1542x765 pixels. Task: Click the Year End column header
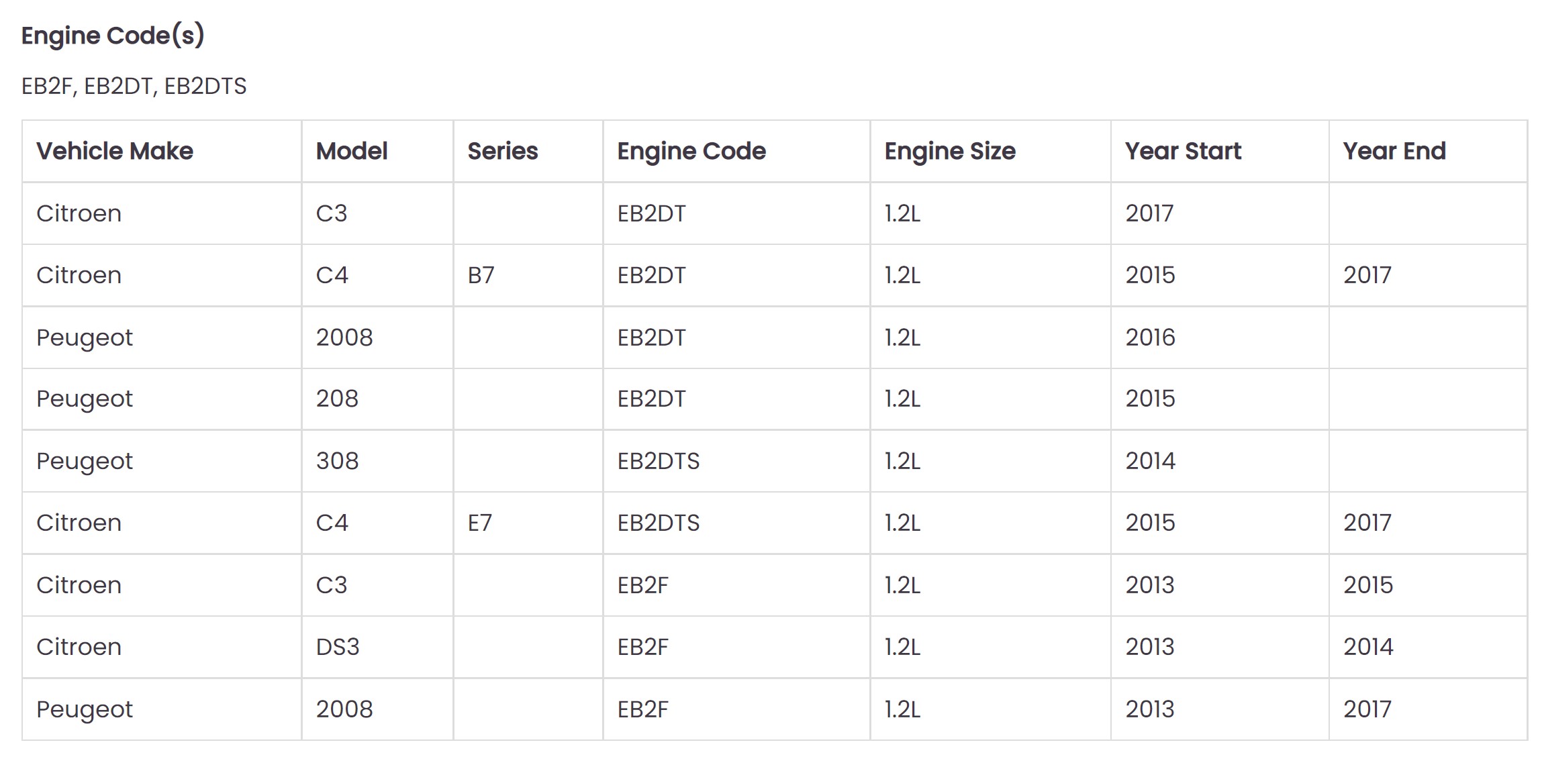click(1394, 152)
